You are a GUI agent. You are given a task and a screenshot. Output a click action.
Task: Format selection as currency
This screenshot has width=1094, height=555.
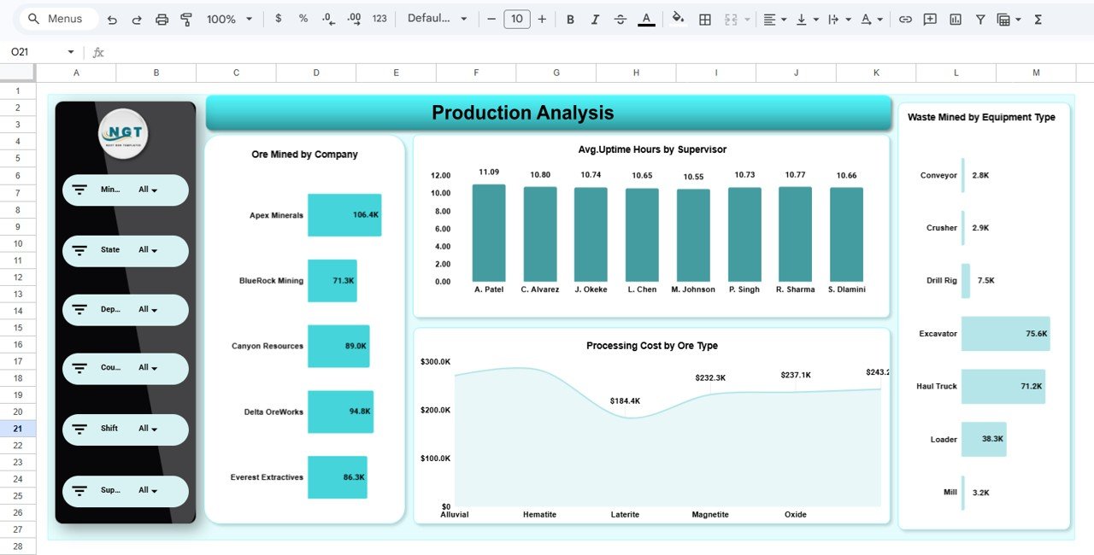278,19
